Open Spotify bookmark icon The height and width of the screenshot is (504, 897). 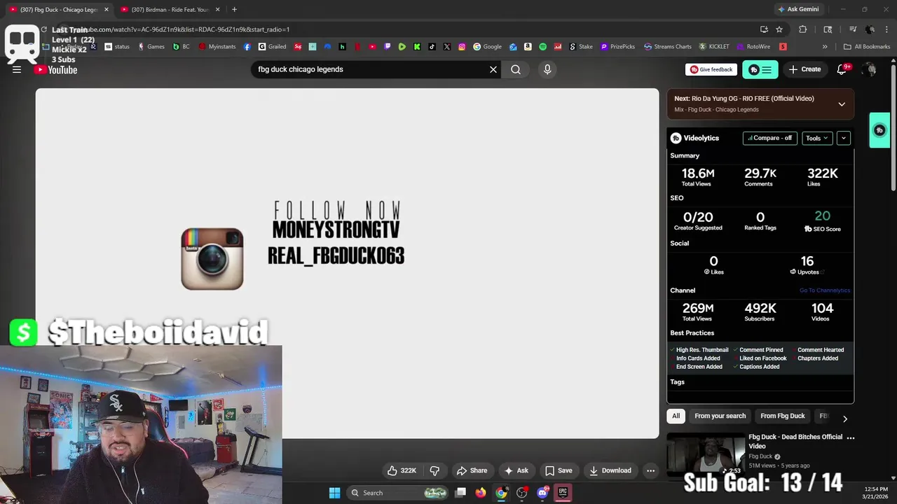point(542,47)
